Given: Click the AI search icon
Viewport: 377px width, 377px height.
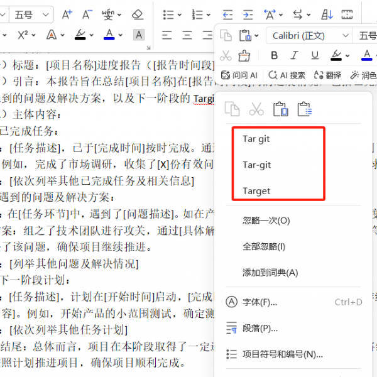Looking at the screenshot, I should point(286,75).
